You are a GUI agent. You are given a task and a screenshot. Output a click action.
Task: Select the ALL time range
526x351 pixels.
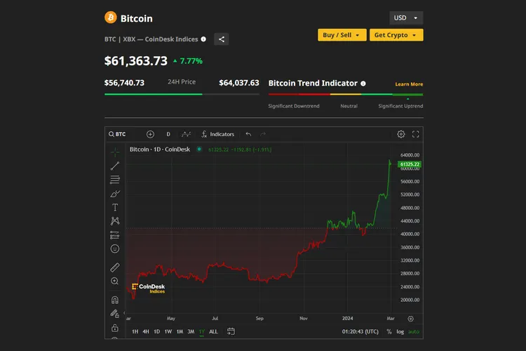[x=213, y=331]
